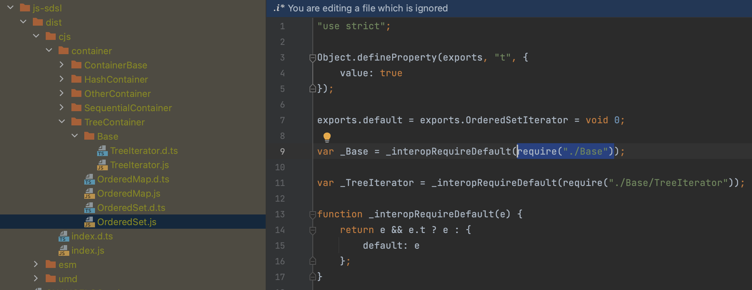Click the esm folder icon

point(51,264)
